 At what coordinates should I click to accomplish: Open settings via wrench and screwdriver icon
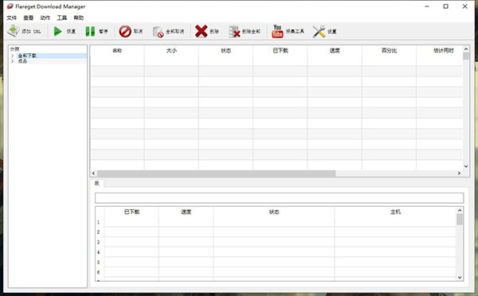coord(319,31)
